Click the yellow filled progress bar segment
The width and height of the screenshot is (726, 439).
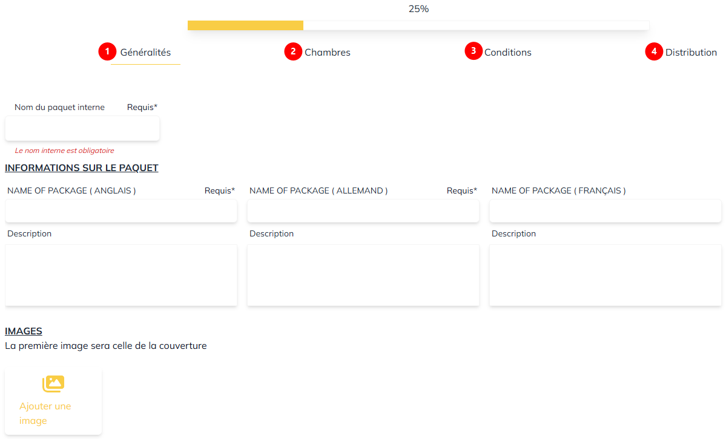245,25
